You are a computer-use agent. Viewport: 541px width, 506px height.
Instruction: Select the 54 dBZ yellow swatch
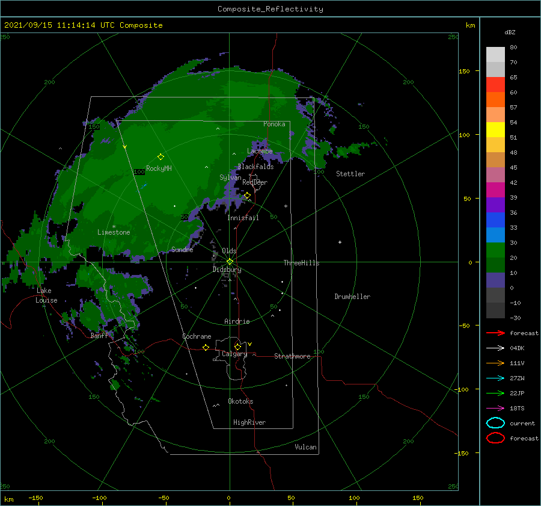click(x=495, y=129)
